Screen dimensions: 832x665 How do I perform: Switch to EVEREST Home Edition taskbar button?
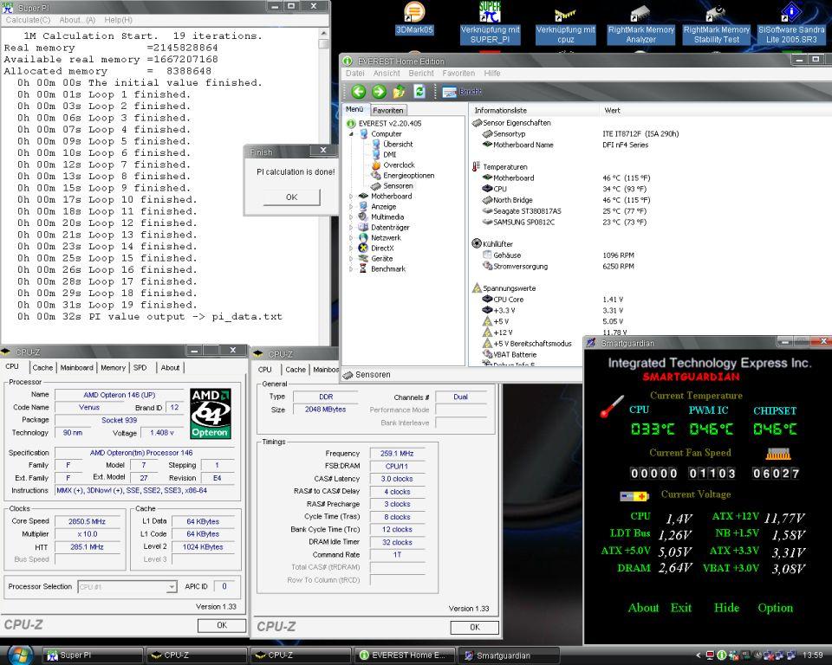[406, 655]
